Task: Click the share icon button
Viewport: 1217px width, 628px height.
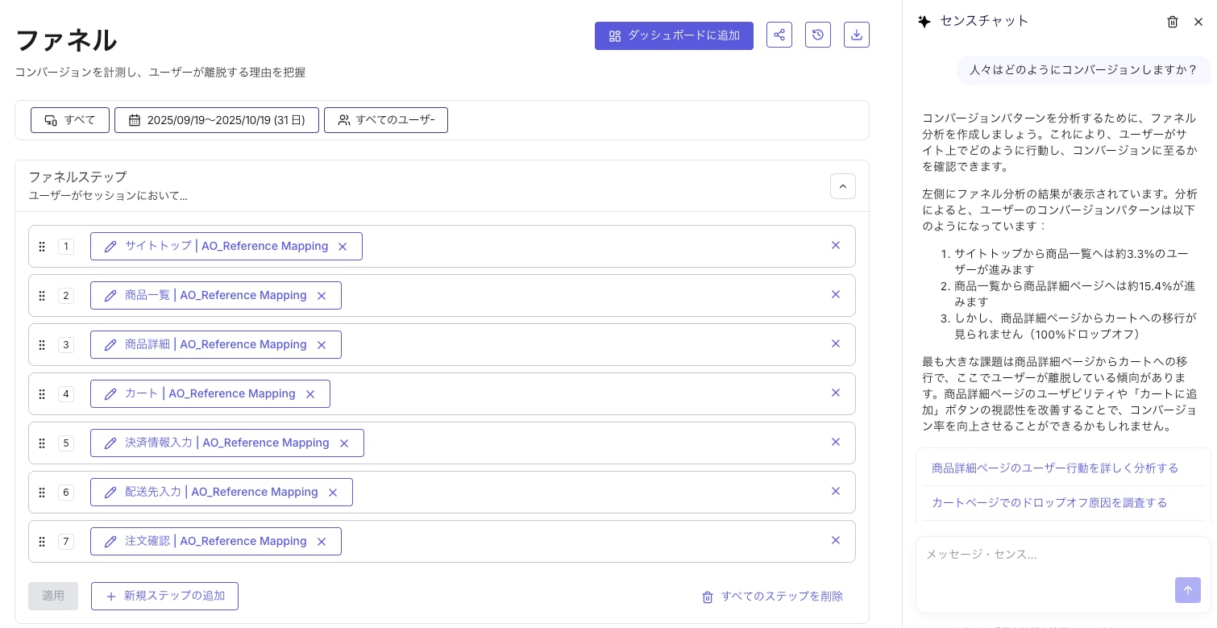Action: point(779,35)
